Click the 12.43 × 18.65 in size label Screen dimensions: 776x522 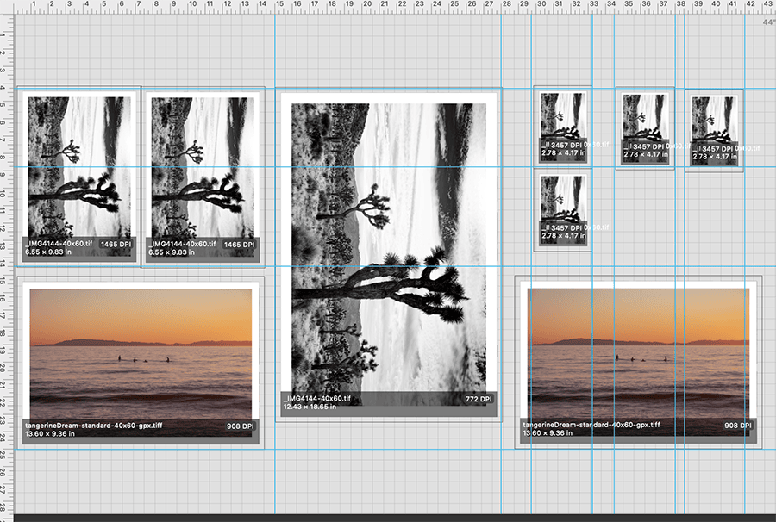310,407
